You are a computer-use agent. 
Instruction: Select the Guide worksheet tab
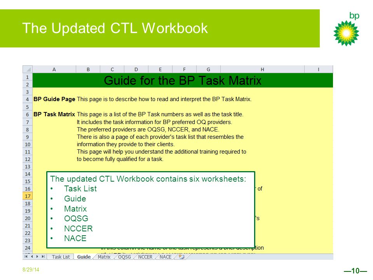pyautogui.click(x=84, y=257)
